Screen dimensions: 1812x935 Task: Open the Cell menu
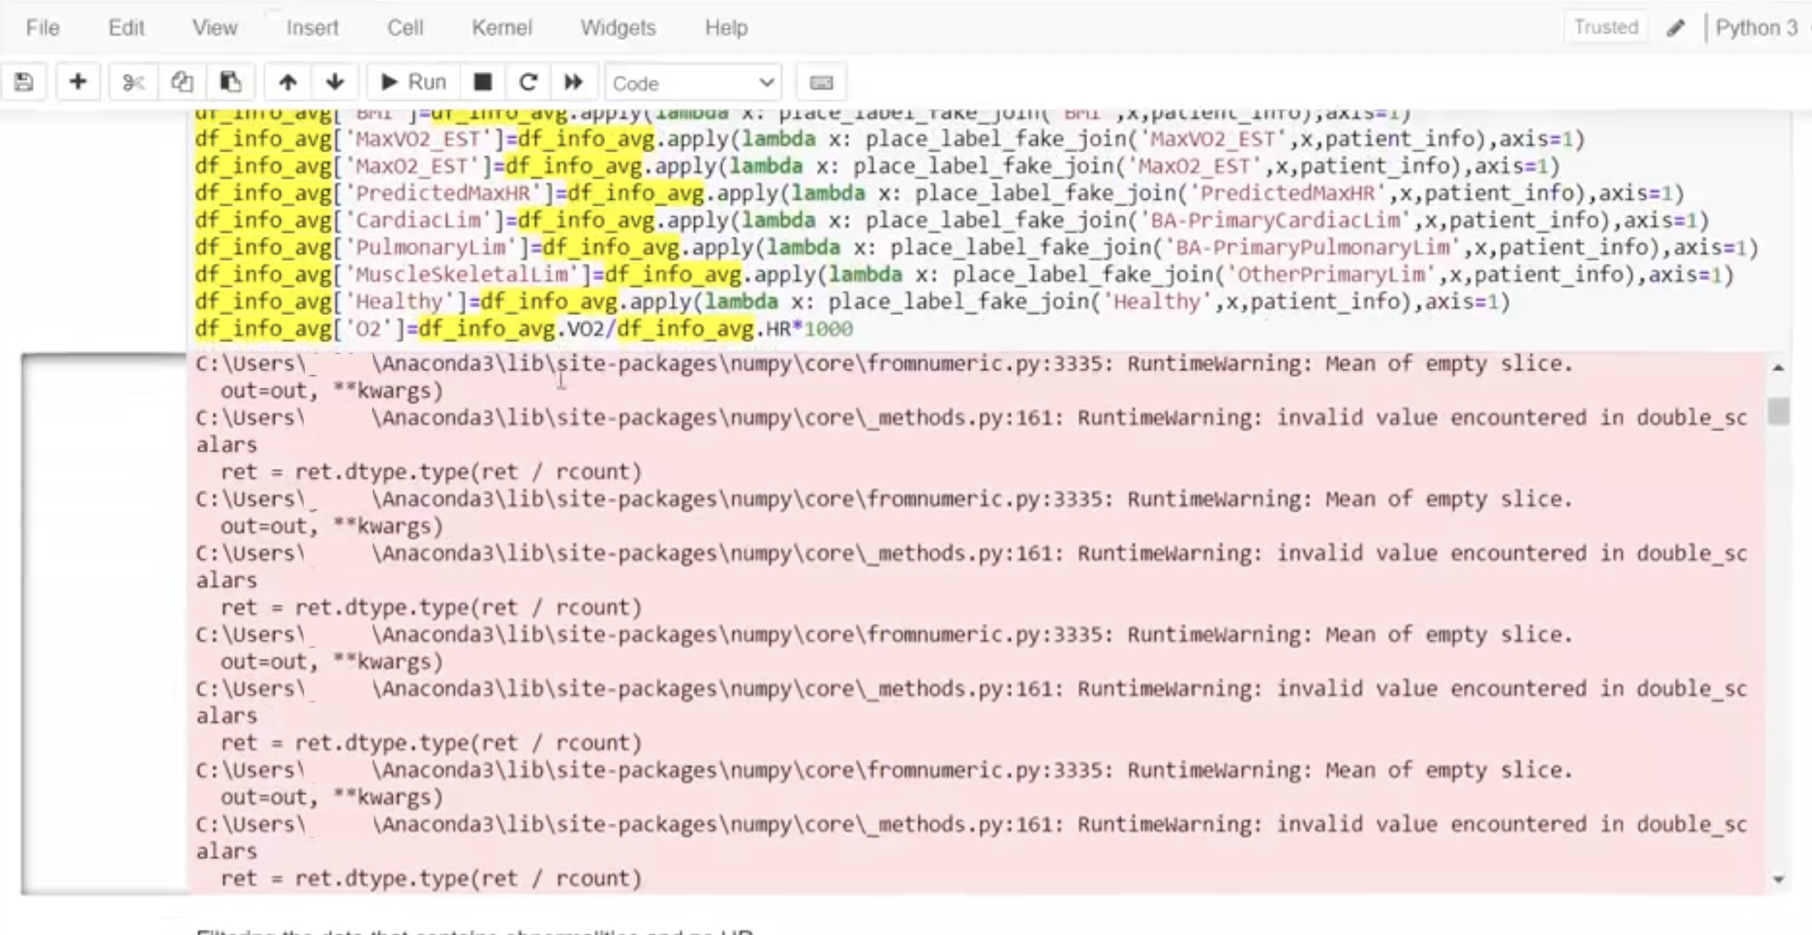[x=405, y=28]
